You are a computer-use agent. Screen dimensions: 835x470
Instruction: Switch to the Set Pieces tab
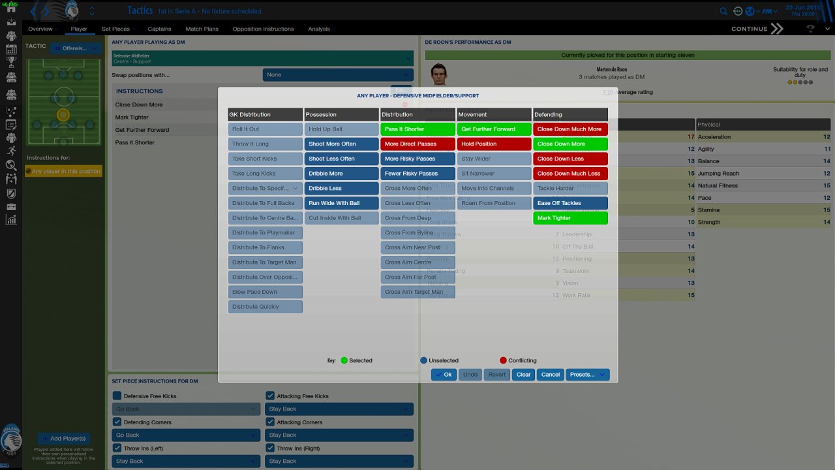[115, 29]
